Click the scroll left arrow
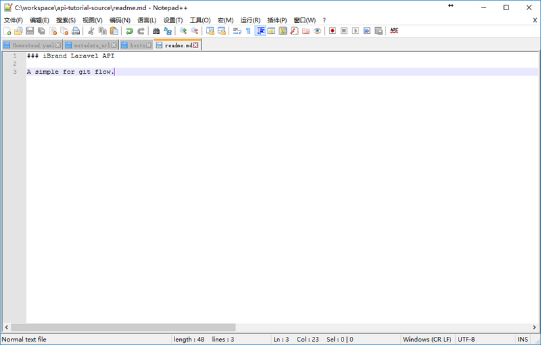 6,327
